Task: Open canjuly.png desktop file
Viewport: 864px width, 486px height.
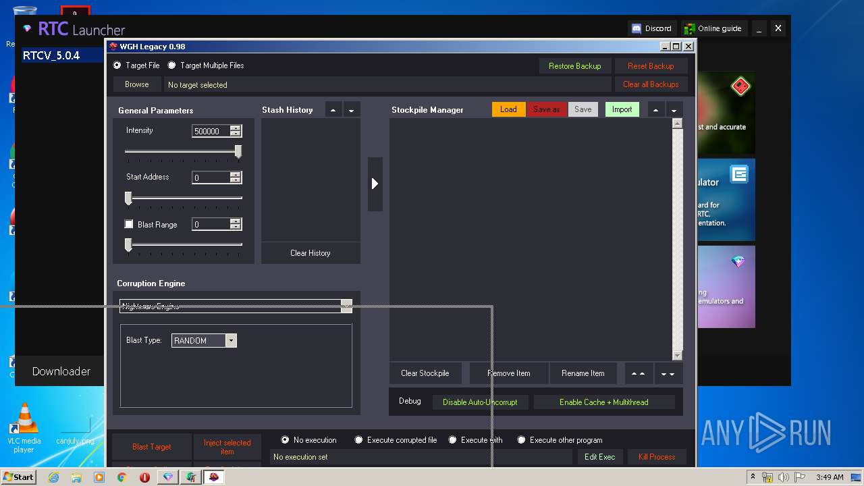Action: coord(75,430)
